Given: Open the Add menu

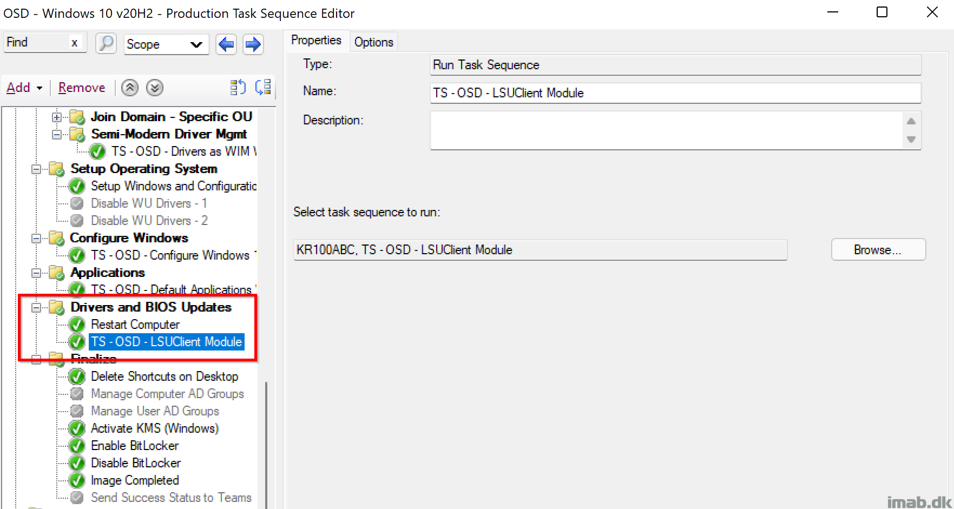Looking at the screenshot, I should click(x=24, y=88).
